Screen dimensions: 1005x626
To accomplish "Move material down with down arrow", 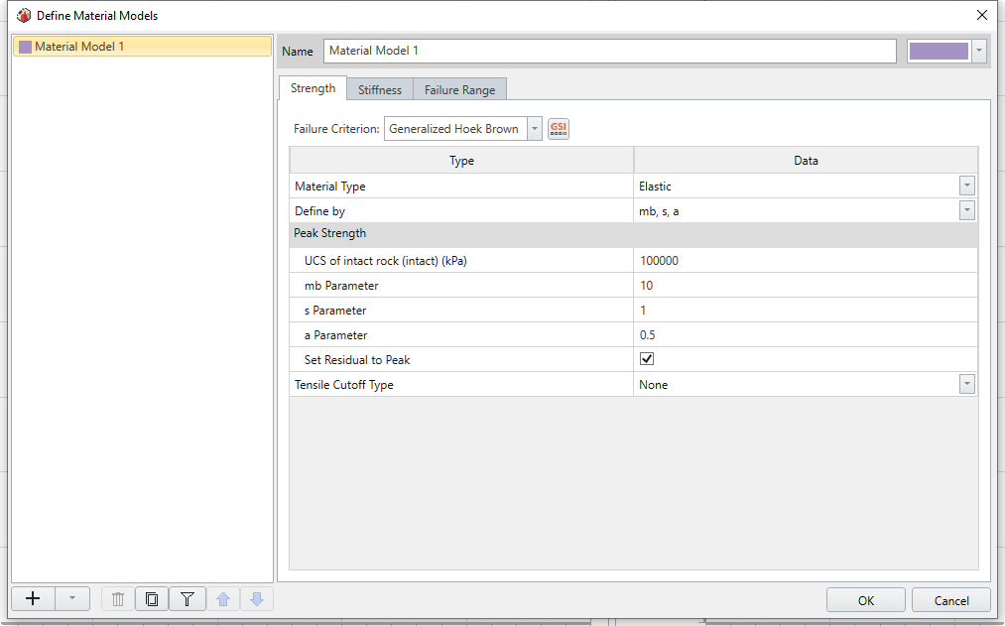I will (x=256, y=599).
